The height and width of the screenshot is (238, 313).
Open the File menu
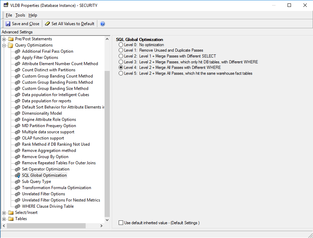(x=9, y=15)
